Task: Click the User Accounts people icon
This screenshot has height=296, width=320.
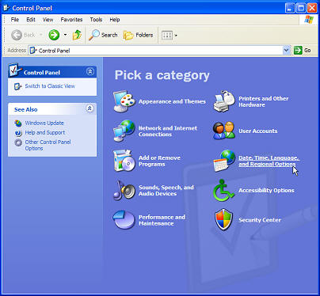Action: 224,131
